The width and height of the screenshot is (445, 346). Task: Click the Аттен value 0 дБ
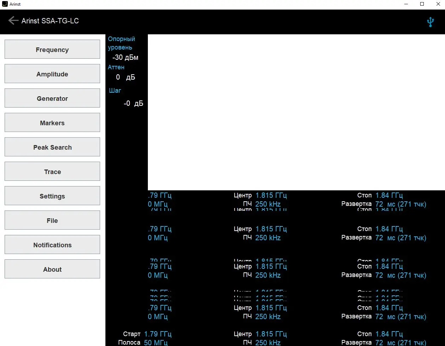point(126,77)
